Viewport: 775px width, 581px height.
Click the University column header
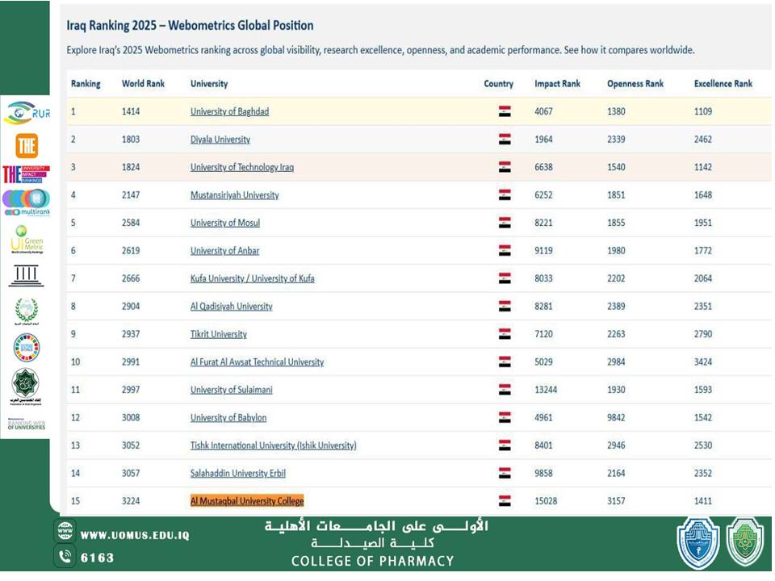tap(210, 83)
